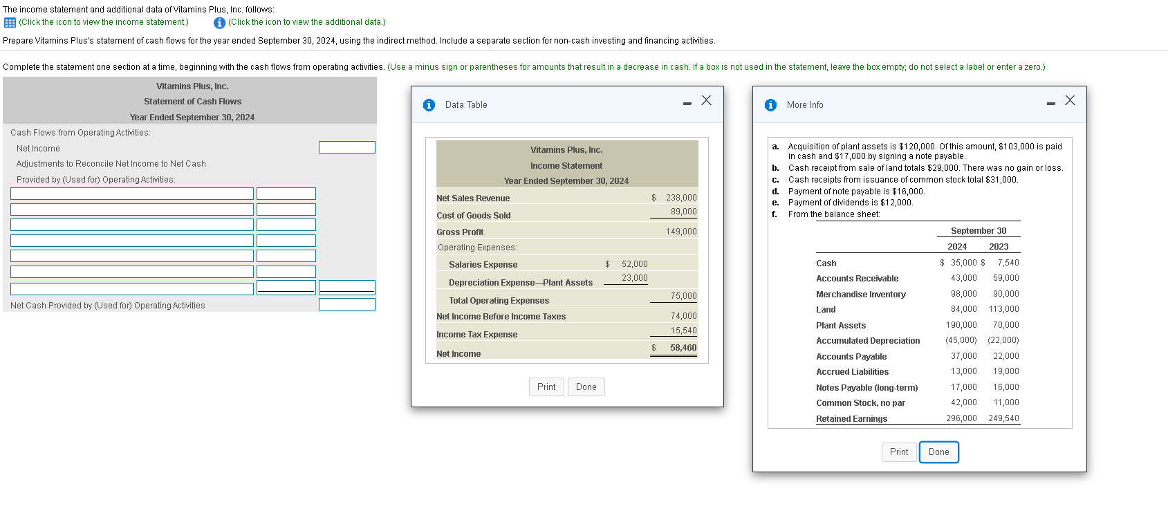Click the 238,000 net sales amount

click(681, 198)
